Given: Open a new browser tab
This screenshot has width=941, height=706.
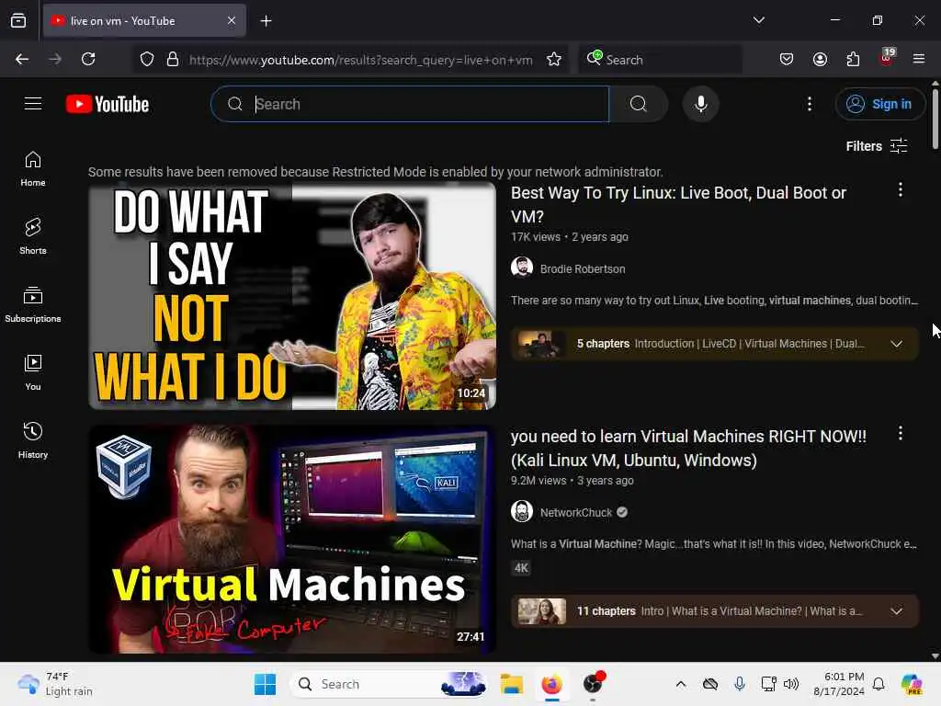Looking at the screenshot, I should click(x=266, y=21).
